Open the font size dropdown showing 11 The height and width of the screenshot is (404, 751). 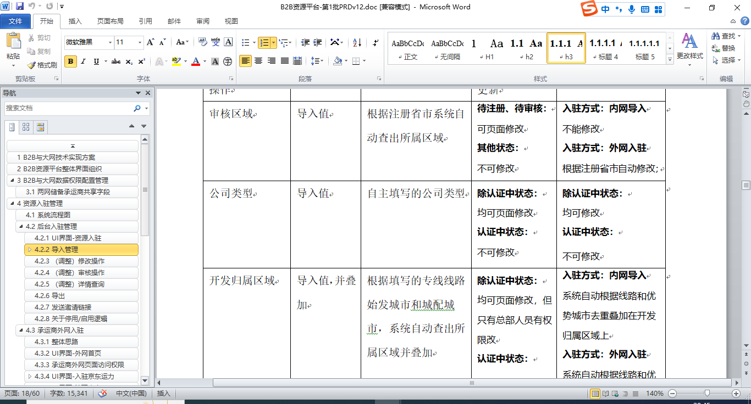(141, 42)
